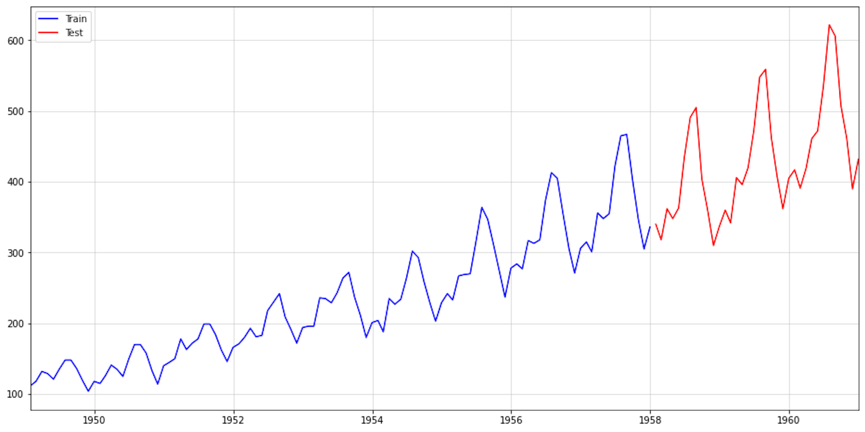The width and height of the screenshot is (865, 432).
Task: Click the y-axis label 400
Action: tap(15, 182)
